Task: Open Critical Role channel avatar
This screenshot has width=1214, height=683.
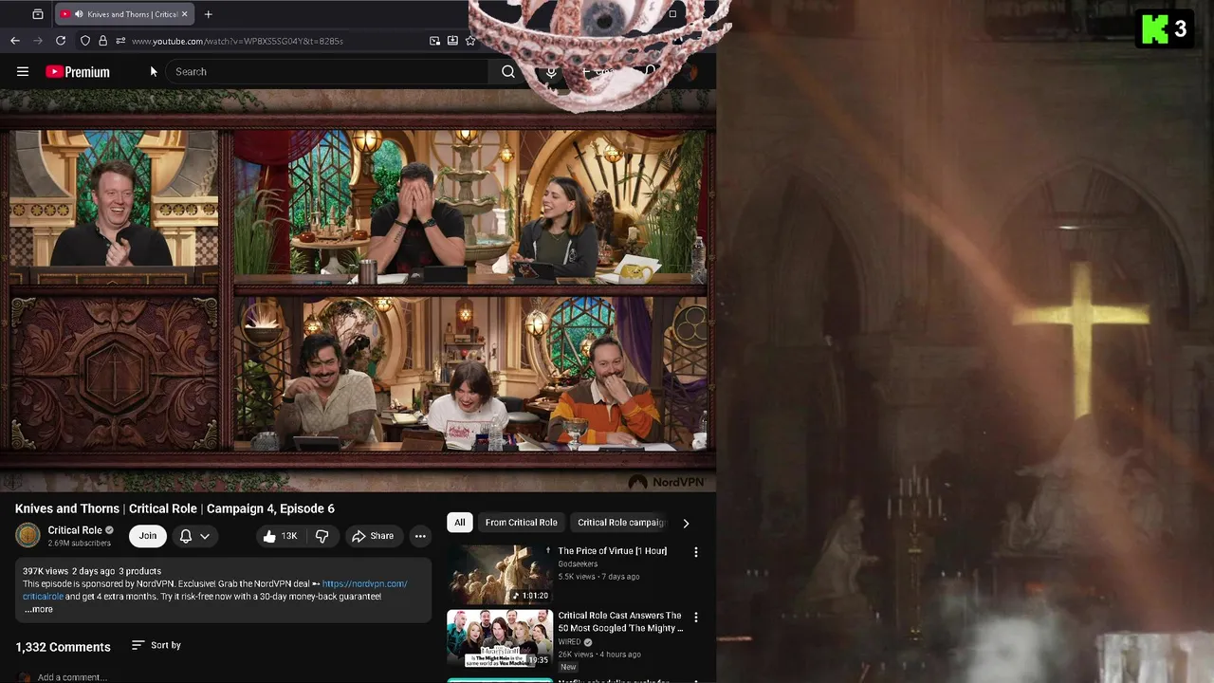Action: coord(28,536)
